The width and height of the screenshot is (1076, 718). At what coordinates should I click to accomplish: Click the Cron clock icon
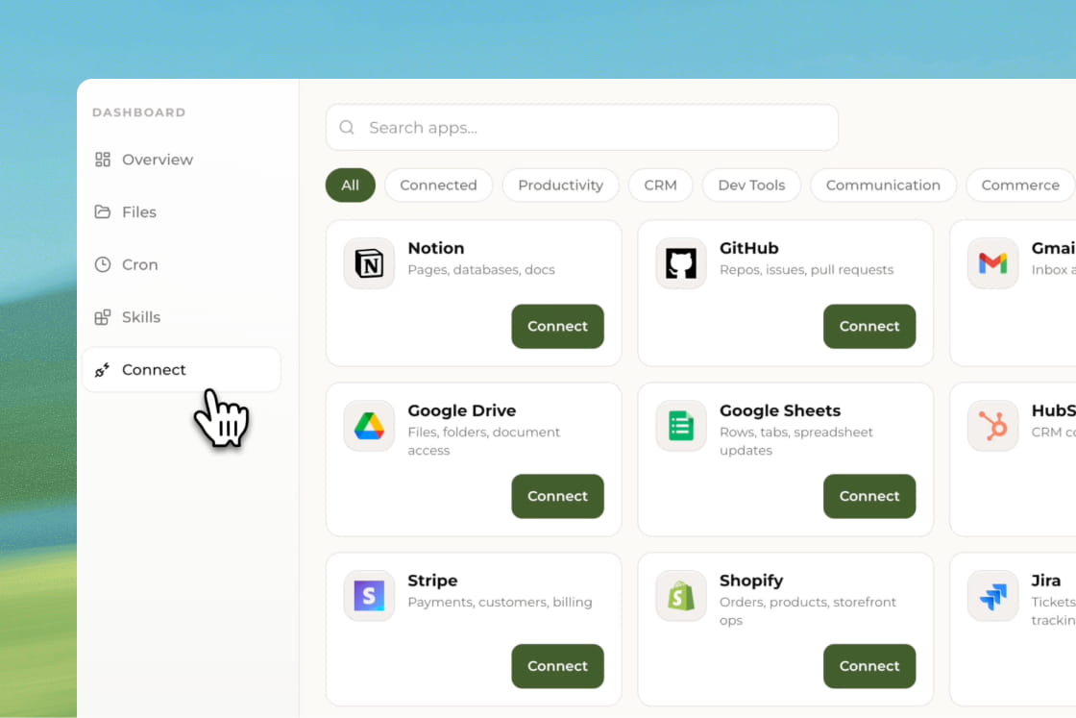102,264
